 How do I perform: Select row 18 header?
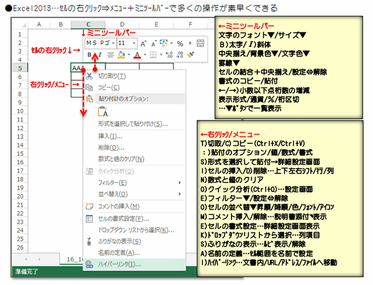tap(20, 179)
